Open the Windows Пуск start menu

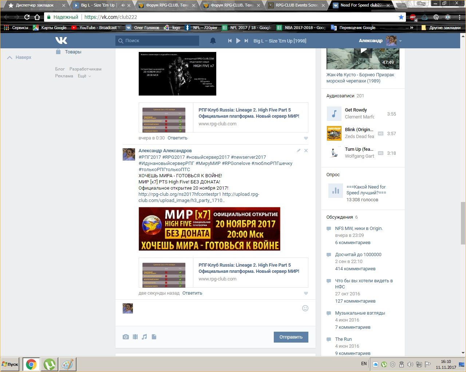(x=10, y=364)
